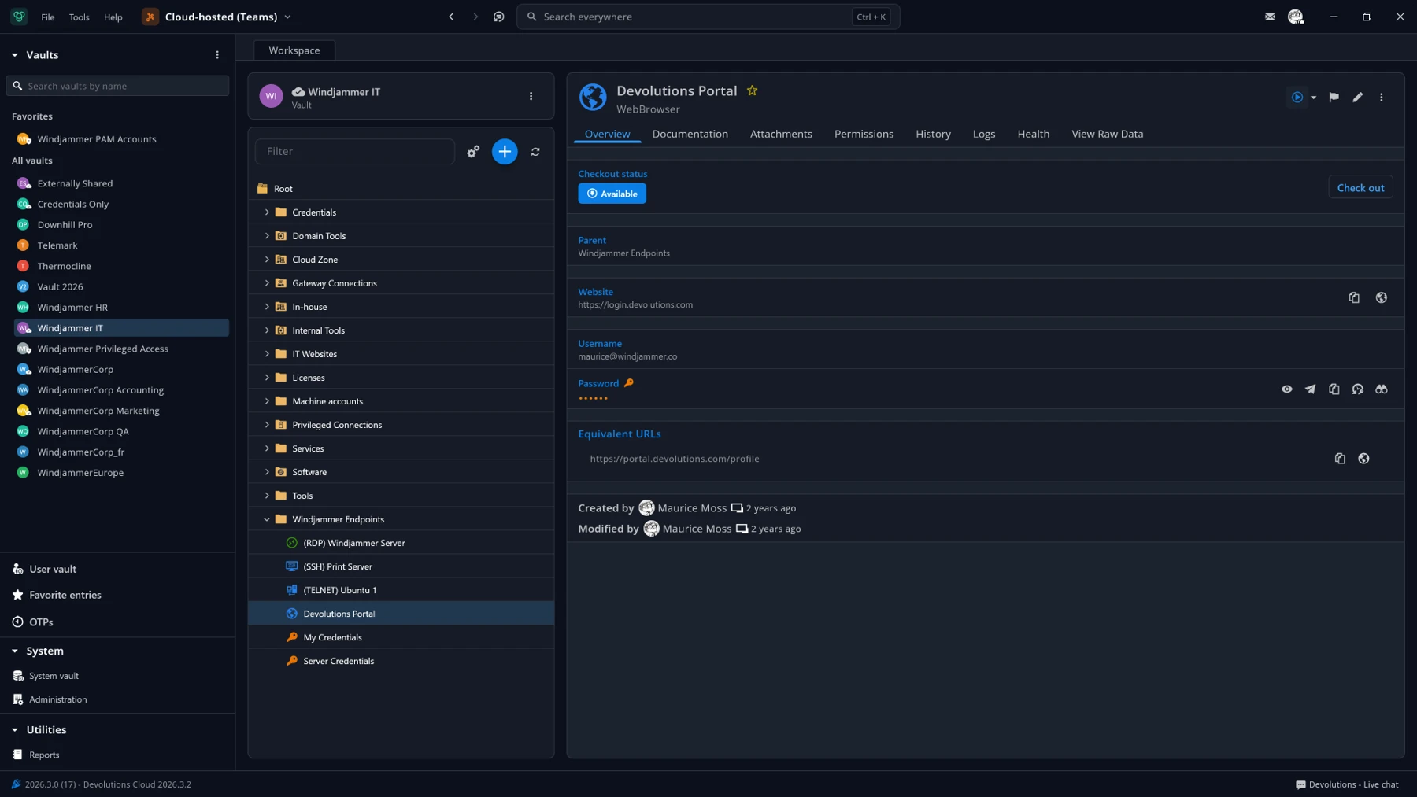
Task: Refresh the vault tree
Action: tap(535, 152)
